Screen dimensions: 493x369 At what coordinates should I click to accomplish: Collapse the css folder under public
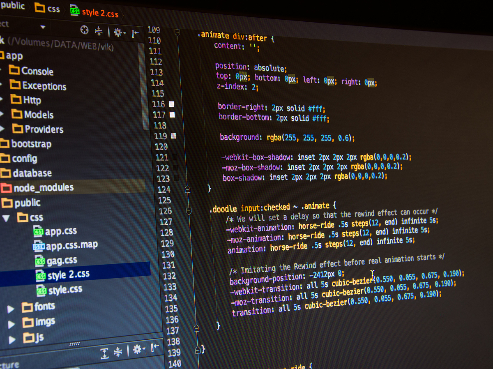tap(6, 218)
